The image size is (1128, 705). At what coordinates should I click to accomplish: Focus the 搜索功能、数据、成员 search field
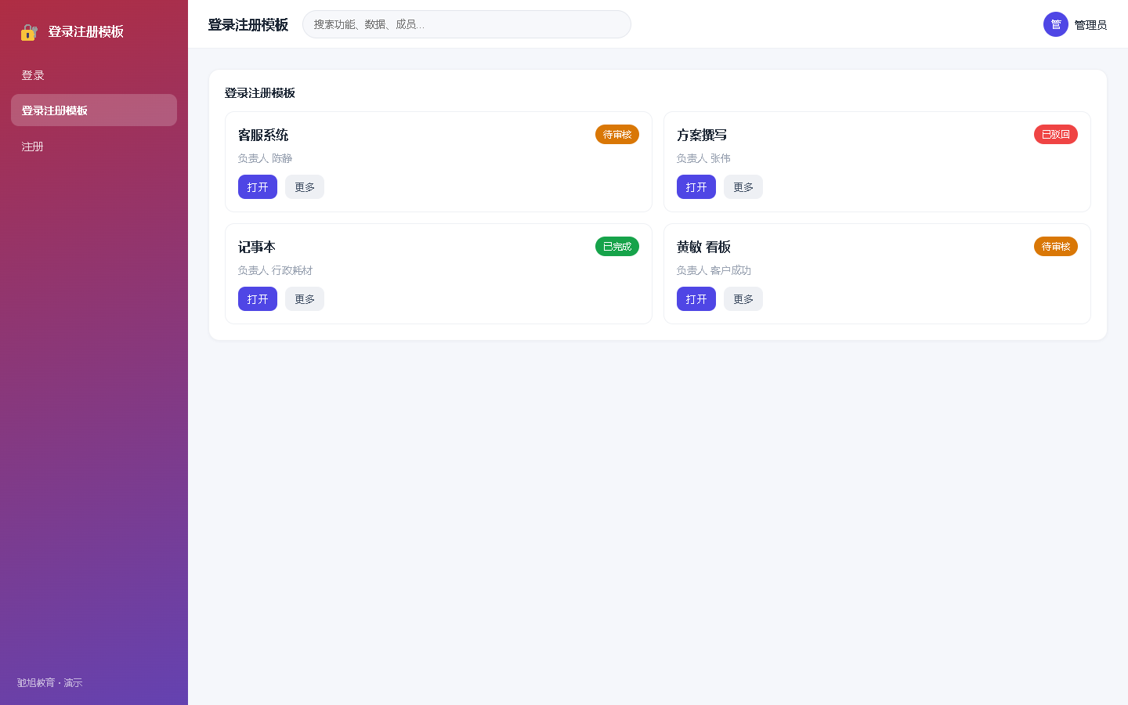(467, 24)
